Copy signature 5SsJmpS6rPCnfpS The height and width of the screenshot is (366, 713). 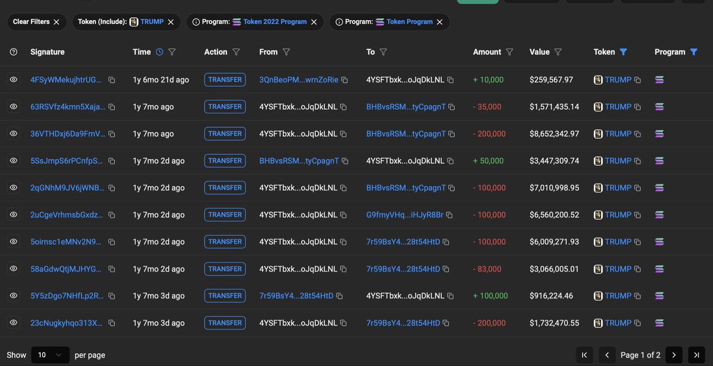tap(112, 161)
